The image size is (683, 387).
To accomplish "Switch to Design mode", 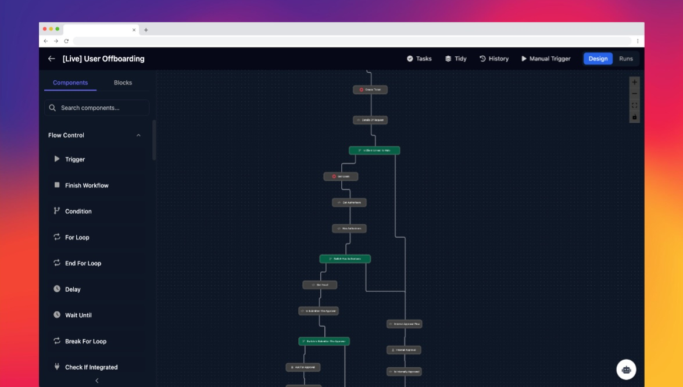I will coord(598,59).
